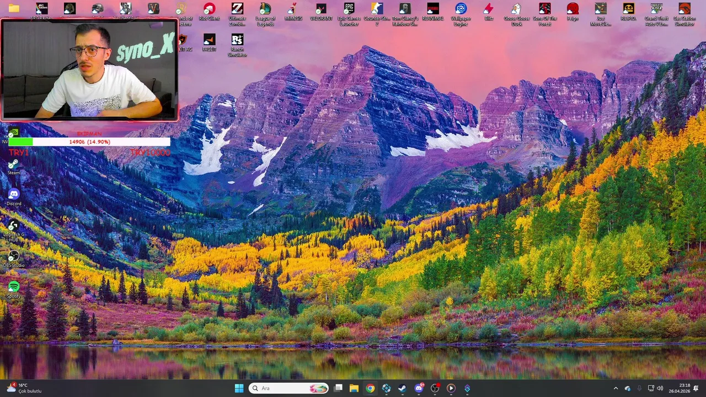This screenshot has height=397, width=706.
Task: Show hidden system tray icons
Action: tap(616, 388)
